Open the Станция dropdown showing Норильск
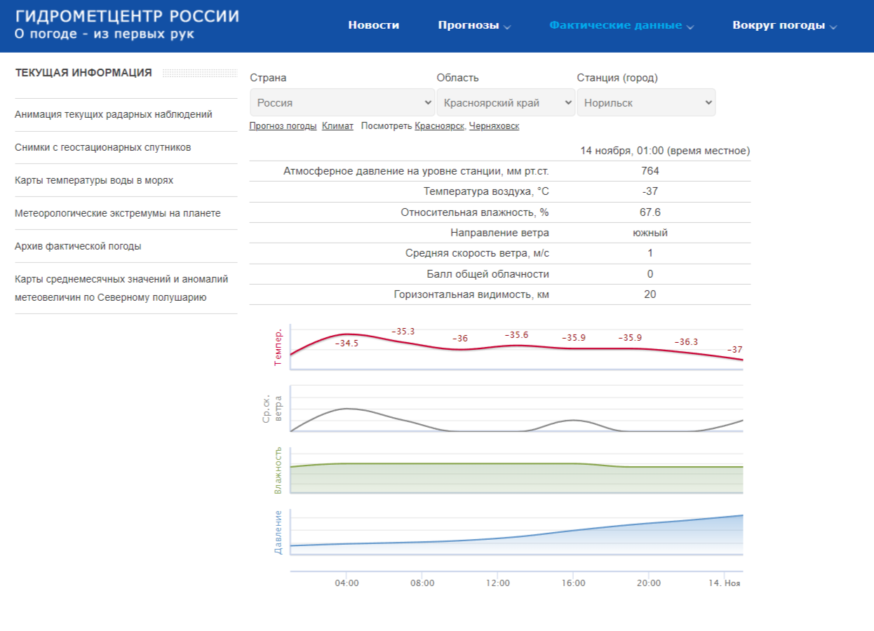Image resolution: width=874 pixels, height=631 pixels. pos(646,102)
